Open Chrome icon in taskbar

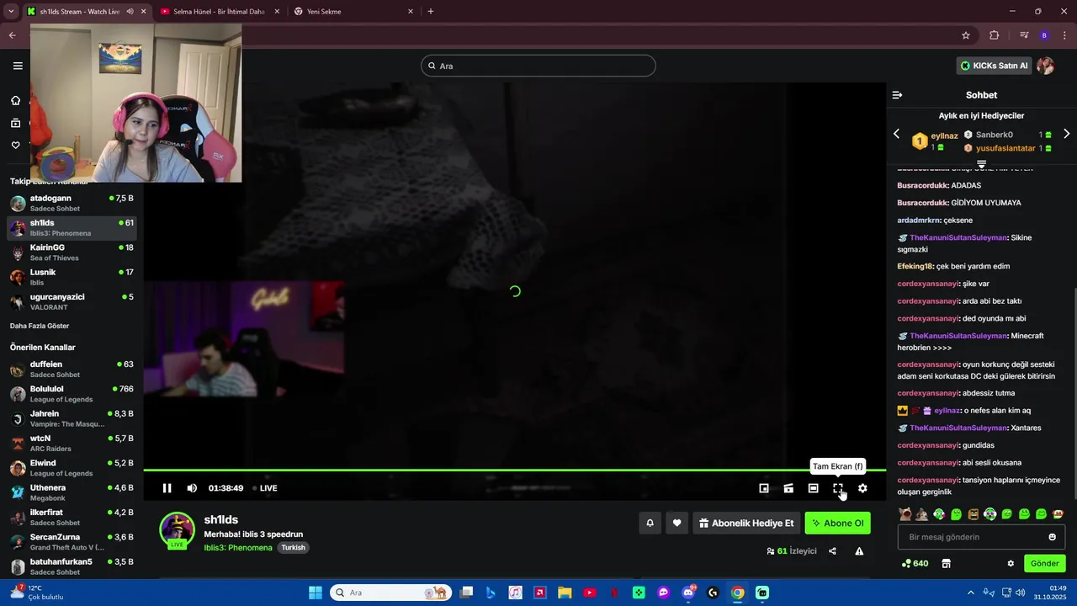click(737, 593)
